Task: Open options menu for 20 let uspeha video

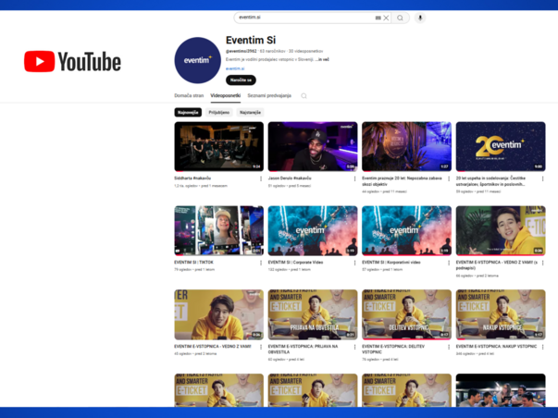Action: click(x=542, y=178)
